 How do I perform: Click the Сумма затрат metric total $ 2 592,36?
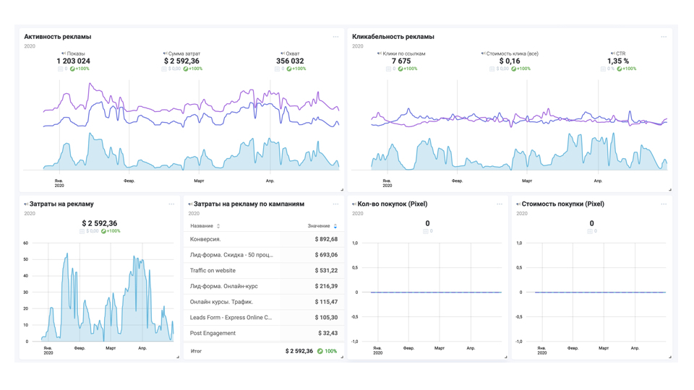coord(182,61)
